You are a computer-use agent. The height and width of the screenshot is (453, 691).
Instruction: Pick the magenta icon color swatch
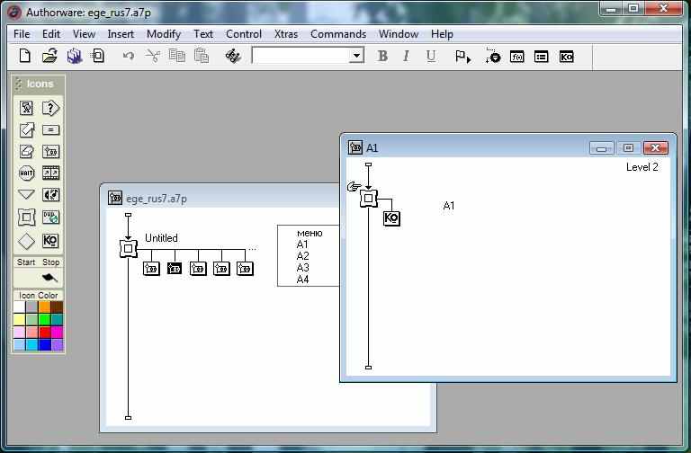58,332
